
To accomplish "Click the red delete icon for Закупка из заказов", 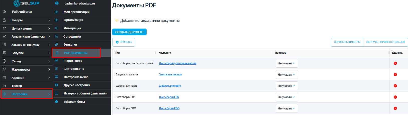I will (x=395, y=75).
